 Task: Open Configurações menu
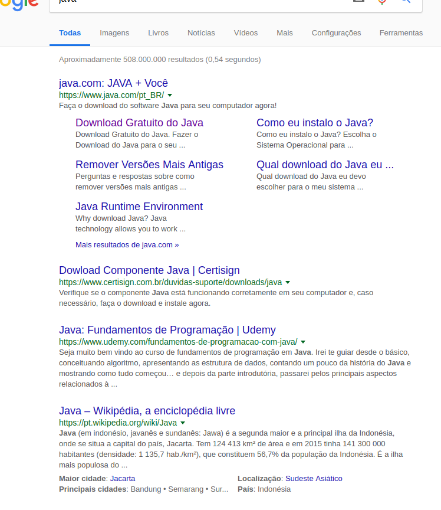tap(337, 33)
